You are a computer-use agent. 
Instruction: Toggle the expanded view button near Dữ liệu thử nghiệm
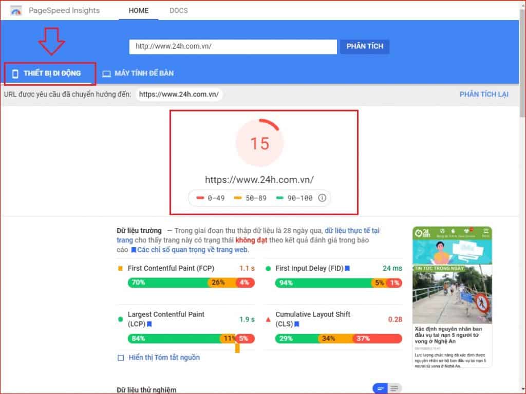[x=394, y=389]
